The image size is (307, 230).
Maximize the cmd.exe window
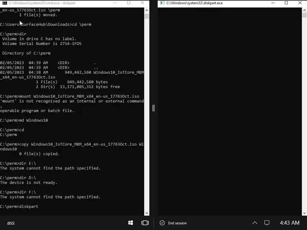point(129,3)
